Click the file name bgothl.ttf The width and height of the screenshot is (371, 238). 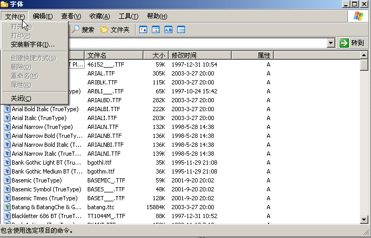[99, 163]
